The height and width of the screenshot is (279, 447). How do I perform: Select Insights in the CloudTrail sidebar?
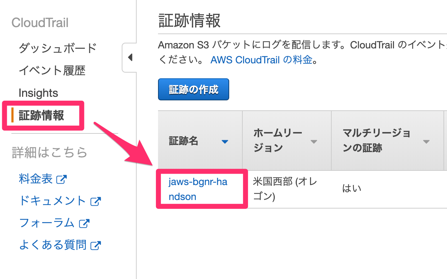point(38,93)
